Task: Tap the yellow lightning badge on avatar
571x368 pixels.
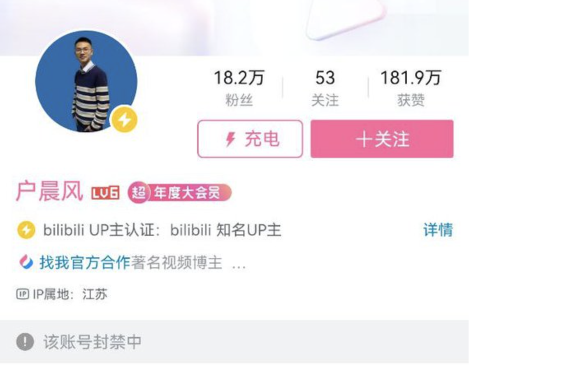Action: pyautogui.click(x=124, y=120)
